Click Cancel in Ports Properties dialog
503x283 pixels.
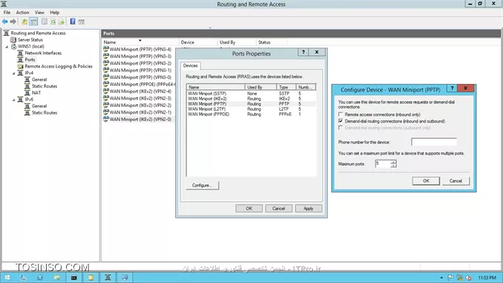[x=278, y=209]
